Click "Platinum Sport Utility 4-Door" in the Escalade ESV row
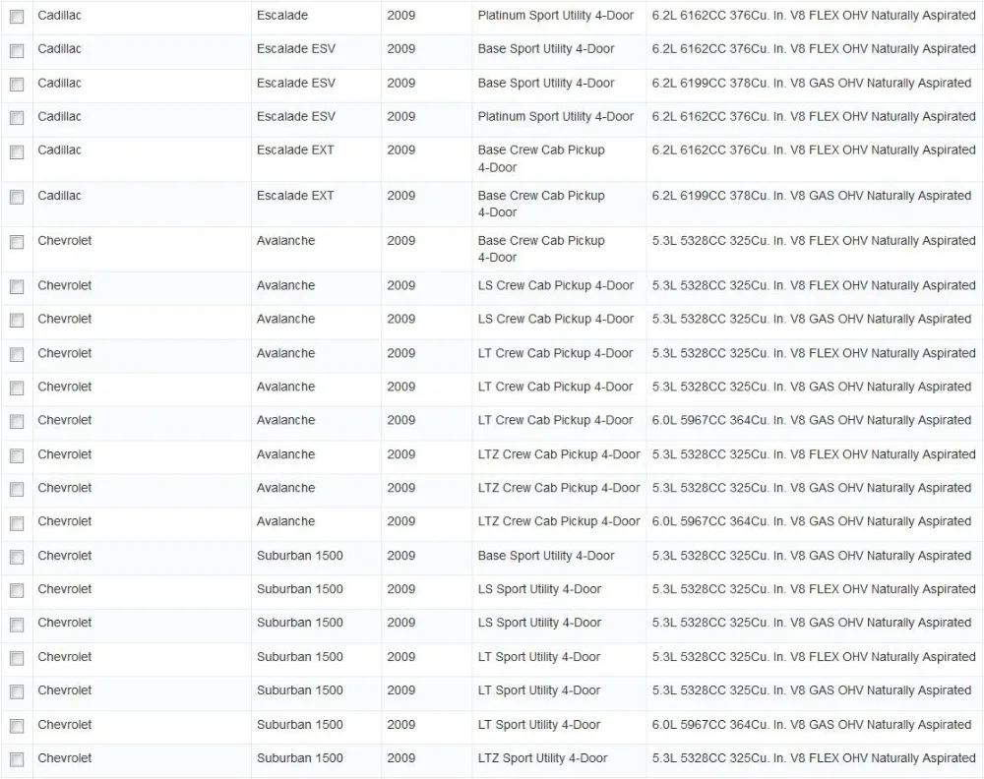Viewport: 984px width, 779px height. [555, 117]
